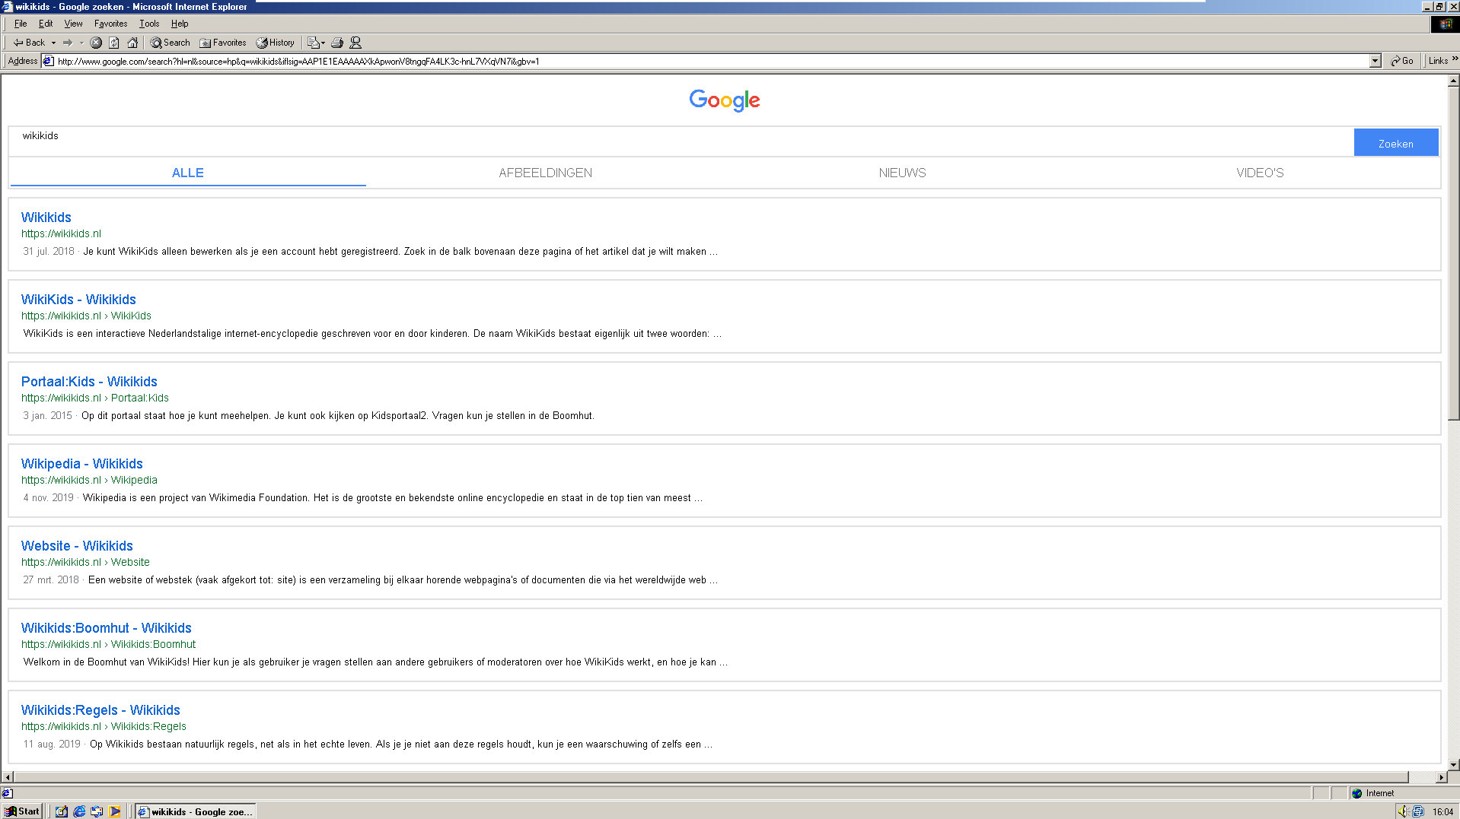Screen dimensions: 1460x819
Task: Click the https://wikikids.nl › Portaal:Kids URL
Action: 95,398
